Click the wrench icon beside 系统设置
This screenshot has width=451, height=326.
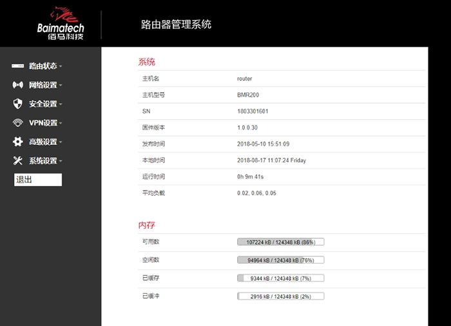(x=18, y=160)
